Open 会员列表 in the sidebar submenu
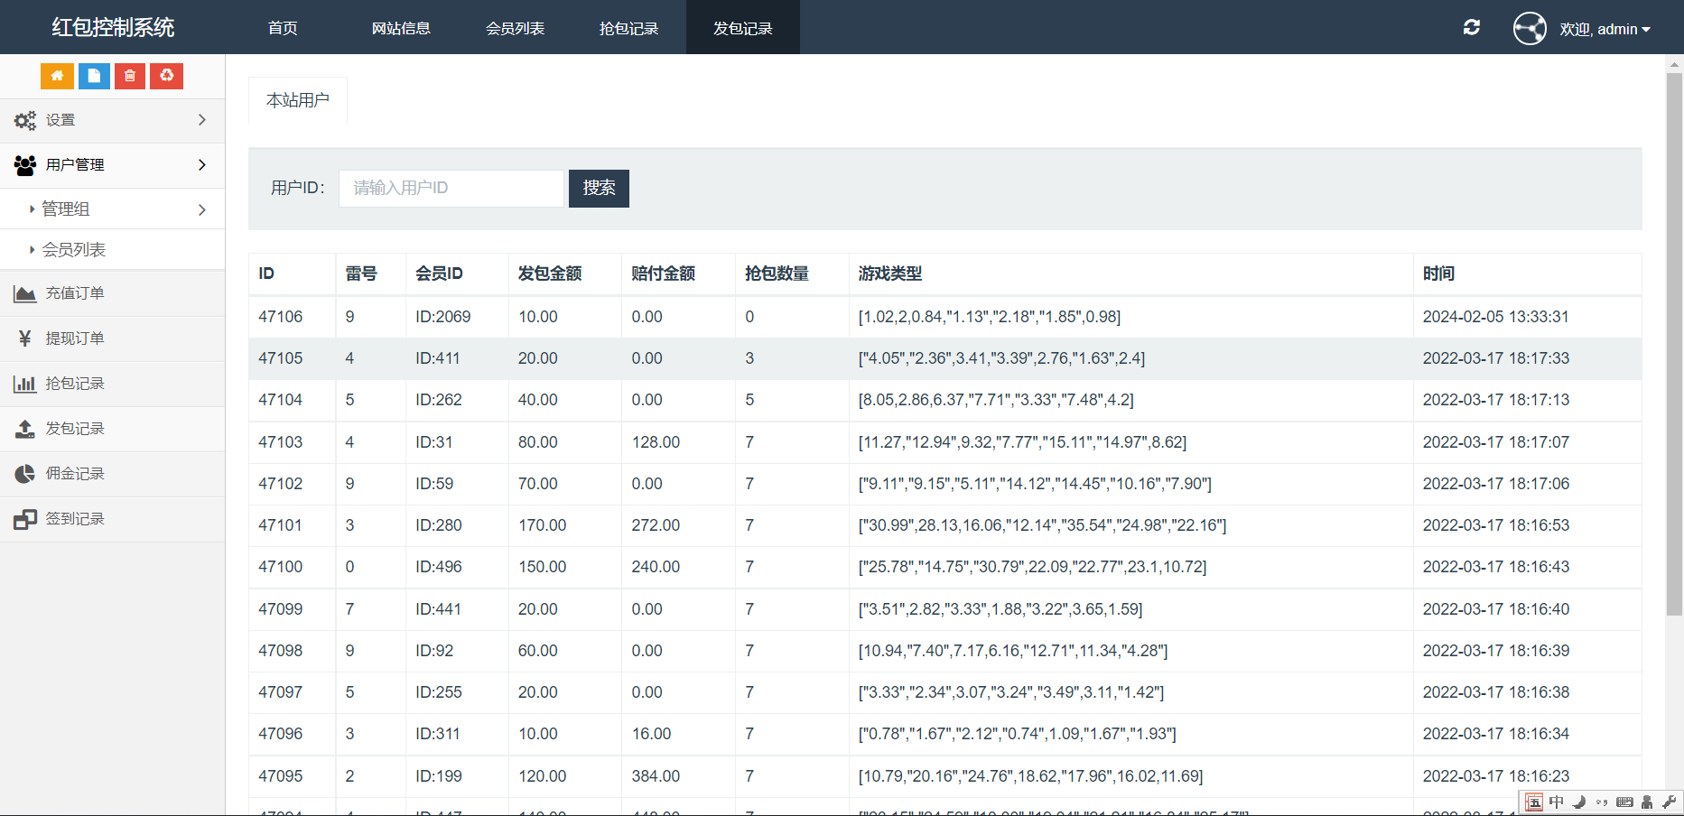This screenshot has height=816, width=1684. 74,250
